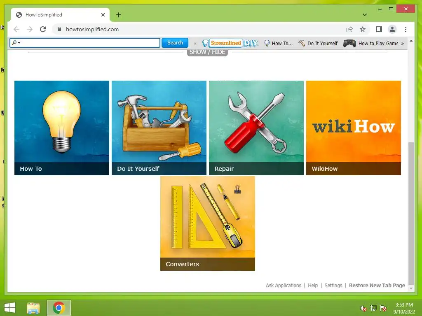This screenshot has height=316, width=422.
Task: Select the HowToSimplified tab
Action: tap(60, 15)
